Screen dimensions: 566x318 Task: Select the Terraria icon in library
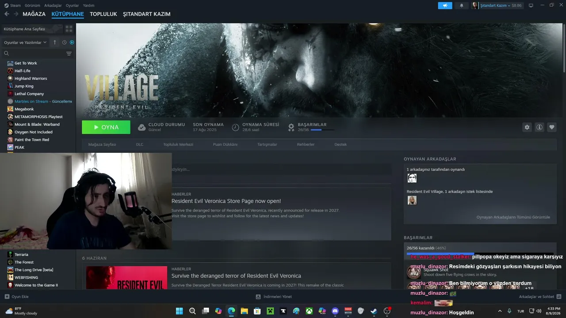coord(10,254)
